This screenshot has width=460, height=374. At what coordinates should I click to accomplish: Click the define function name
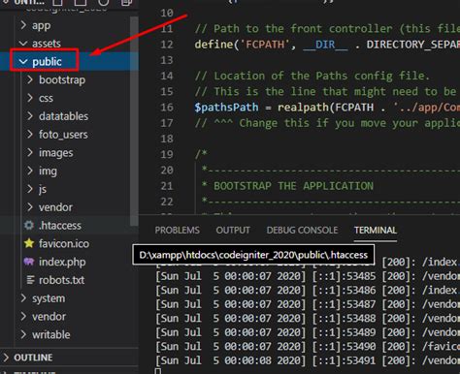[214, 45]
